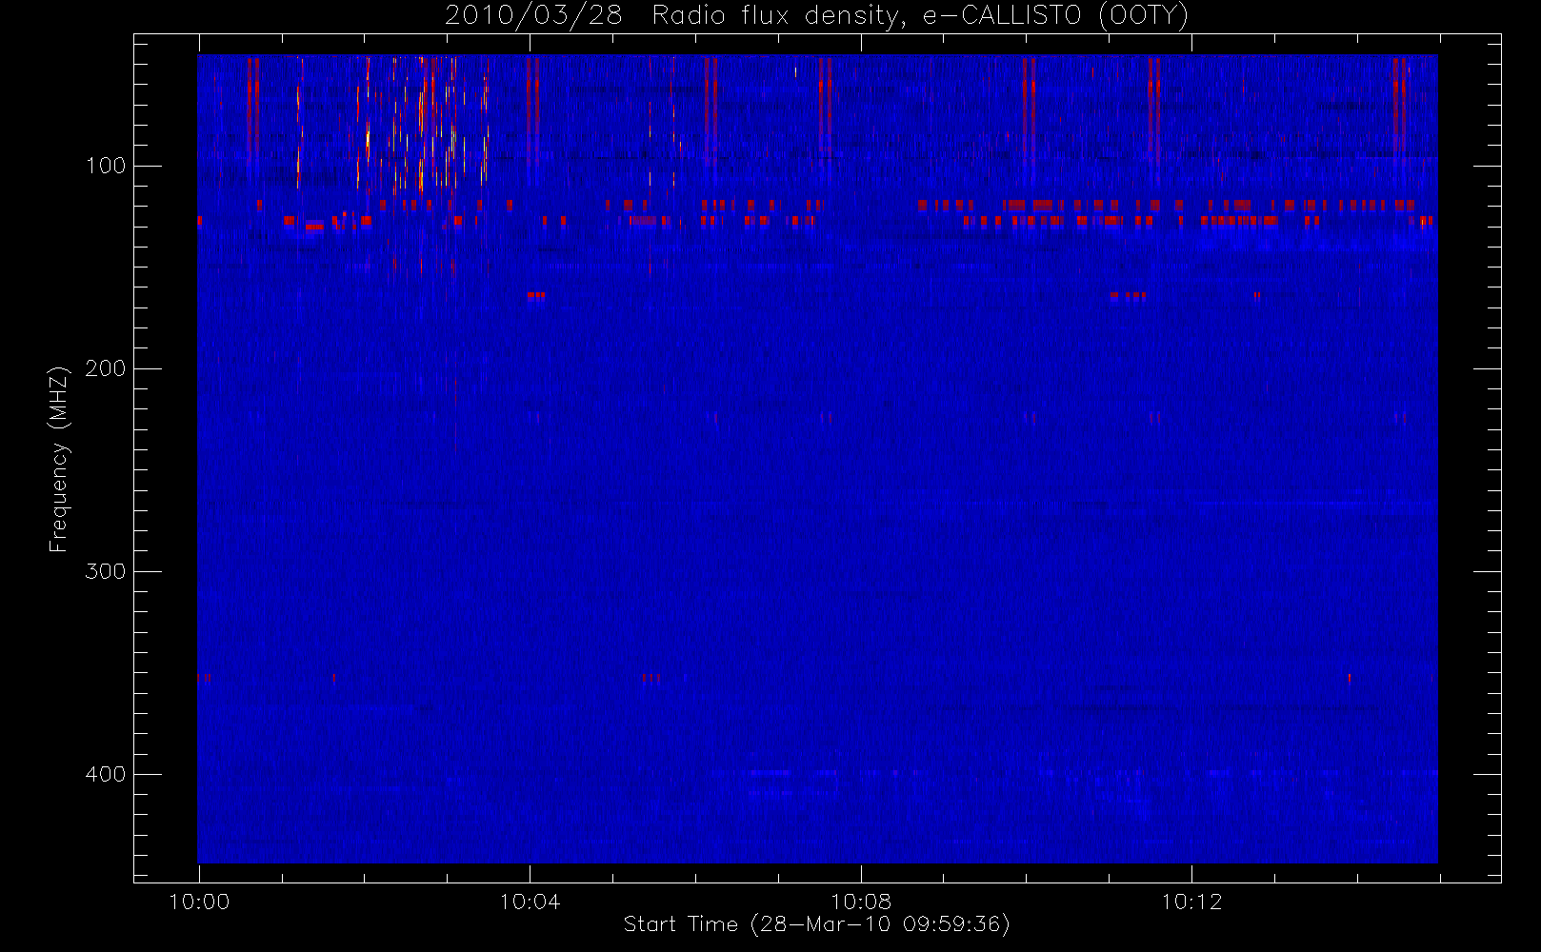Viewport: 1541px width, 952px height.
Task: Click the '100' frequency tick label
Action: coord(106,166)
